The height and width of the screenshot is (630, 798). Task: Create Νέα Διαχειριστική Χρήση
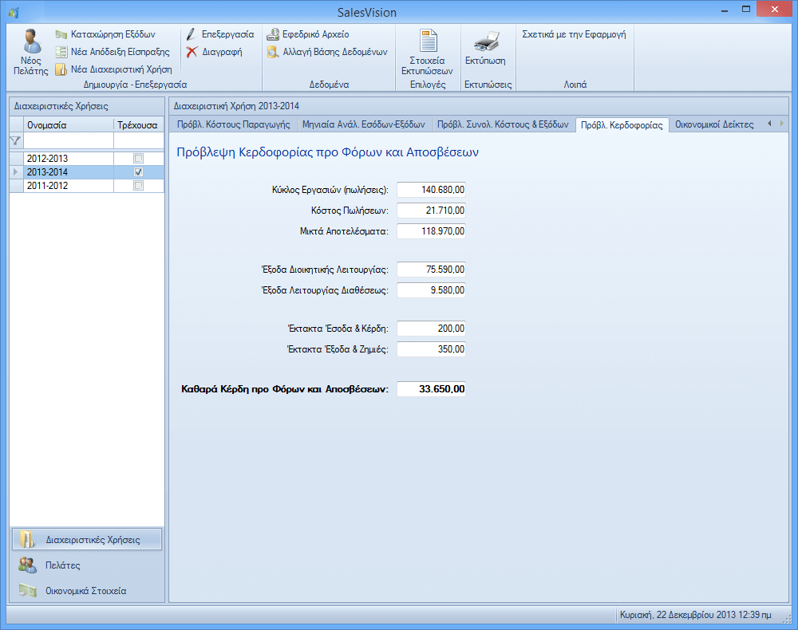(61, 69)
